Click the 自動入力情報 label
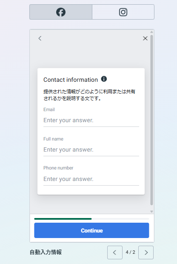 tap(46, 252)
